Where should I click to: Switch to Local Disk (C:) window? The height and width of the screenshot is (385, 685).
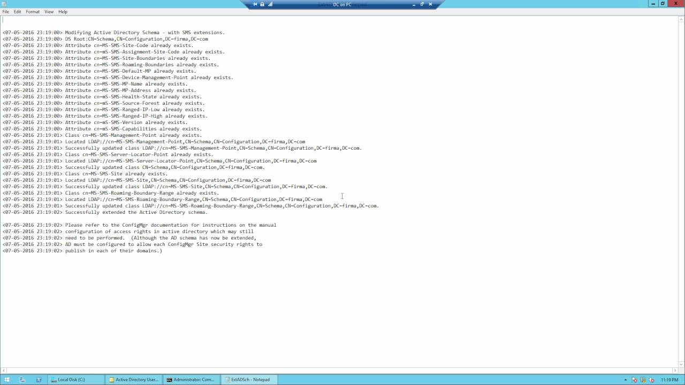point(75,380)
